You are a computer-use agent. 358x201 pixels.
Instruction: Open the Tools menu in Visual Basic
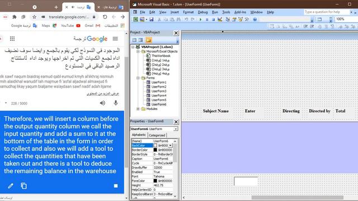pyautogui.click(x=226, y=12)
